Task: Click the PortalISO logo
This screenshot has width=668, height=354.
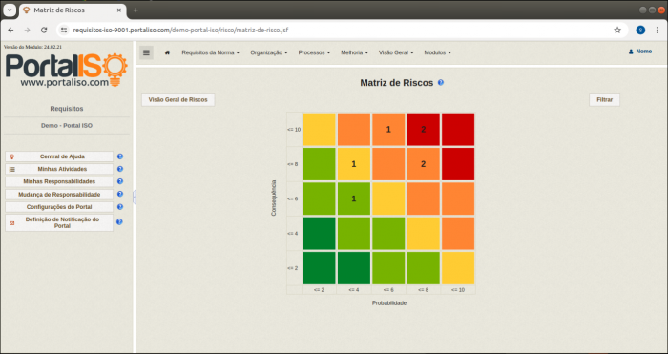Action: pos(66,70)
